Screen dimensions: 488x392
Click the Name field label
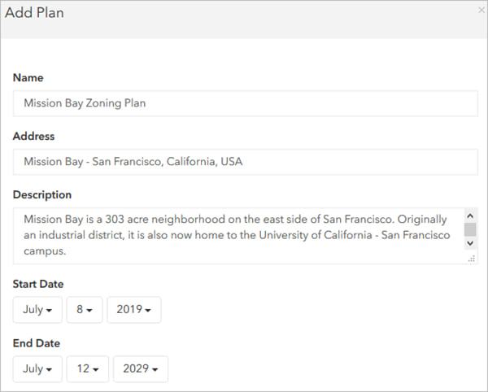coord(28,78)
